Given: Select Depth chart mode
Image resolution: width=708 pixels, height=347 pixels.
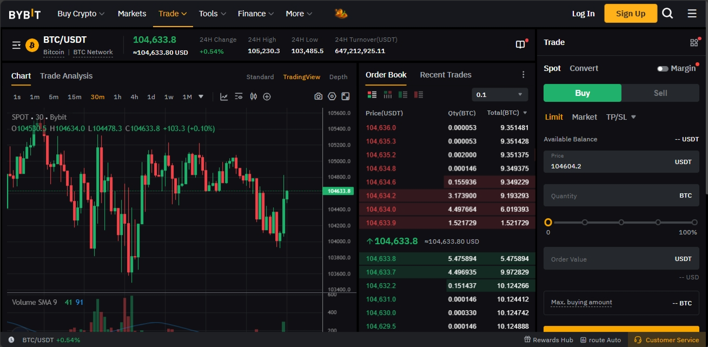Looking at the screenshot, I should click(x=339, y=77).
